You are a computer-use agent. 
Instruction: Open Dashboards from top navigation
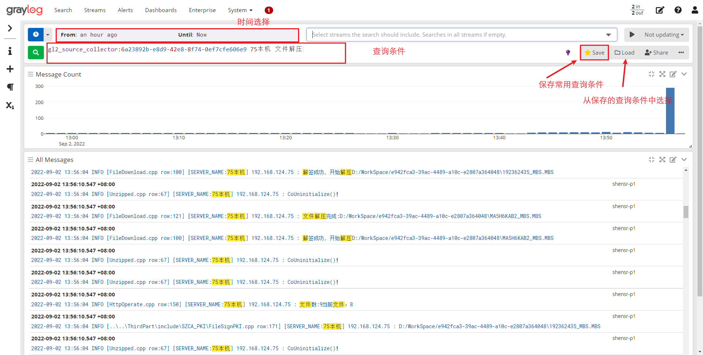pos(161,10)
